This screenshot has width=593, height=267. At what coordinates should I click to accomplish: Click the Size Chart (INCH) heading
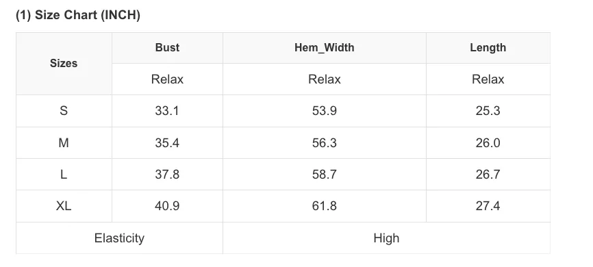coord(78,15)
